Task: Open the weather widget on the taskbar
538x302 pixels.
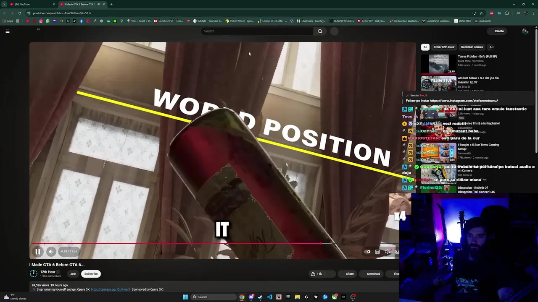Action: 15,297
